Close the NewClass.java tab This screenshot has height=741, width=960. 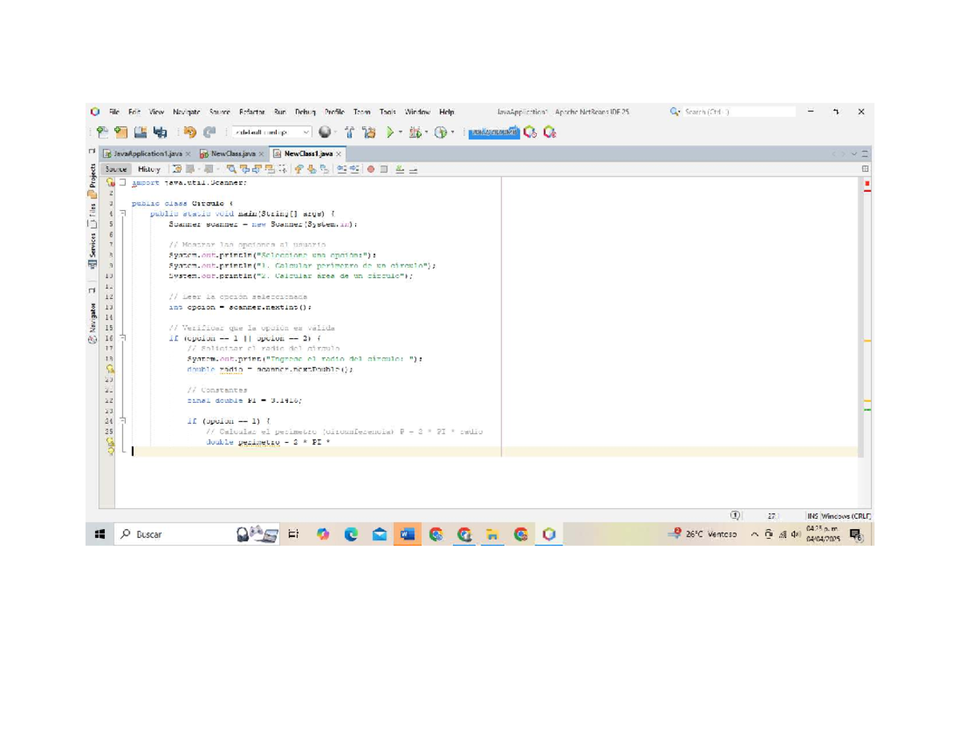tap(262, 153)
